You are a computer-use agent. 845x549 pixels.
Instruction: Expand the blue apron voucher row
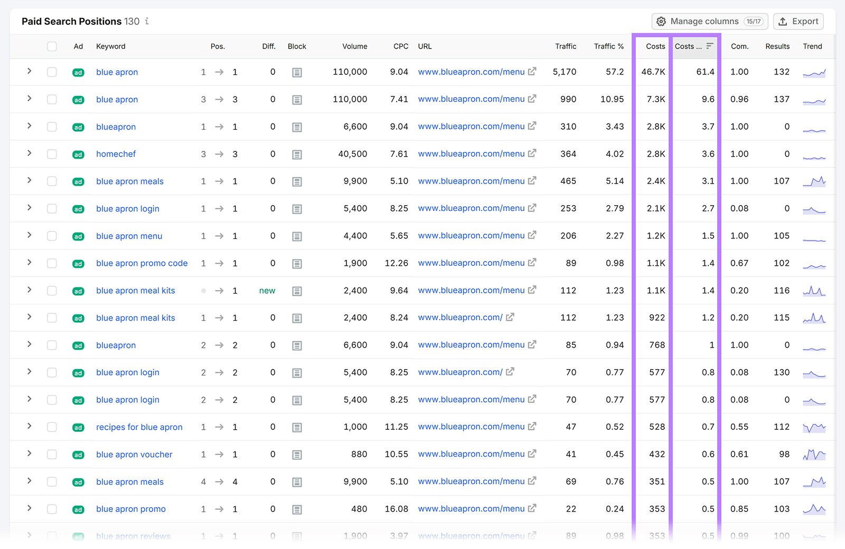30,453
